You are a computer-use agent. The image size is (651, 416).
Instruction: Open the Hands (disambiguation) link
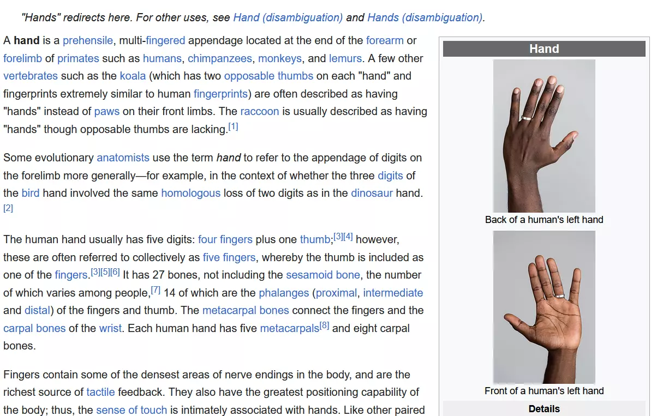(x=425, y=17)
